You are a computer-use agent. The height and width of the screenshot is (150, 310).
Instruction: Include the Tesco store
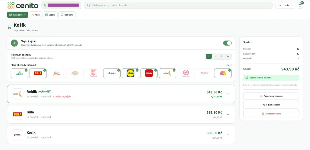204,73
